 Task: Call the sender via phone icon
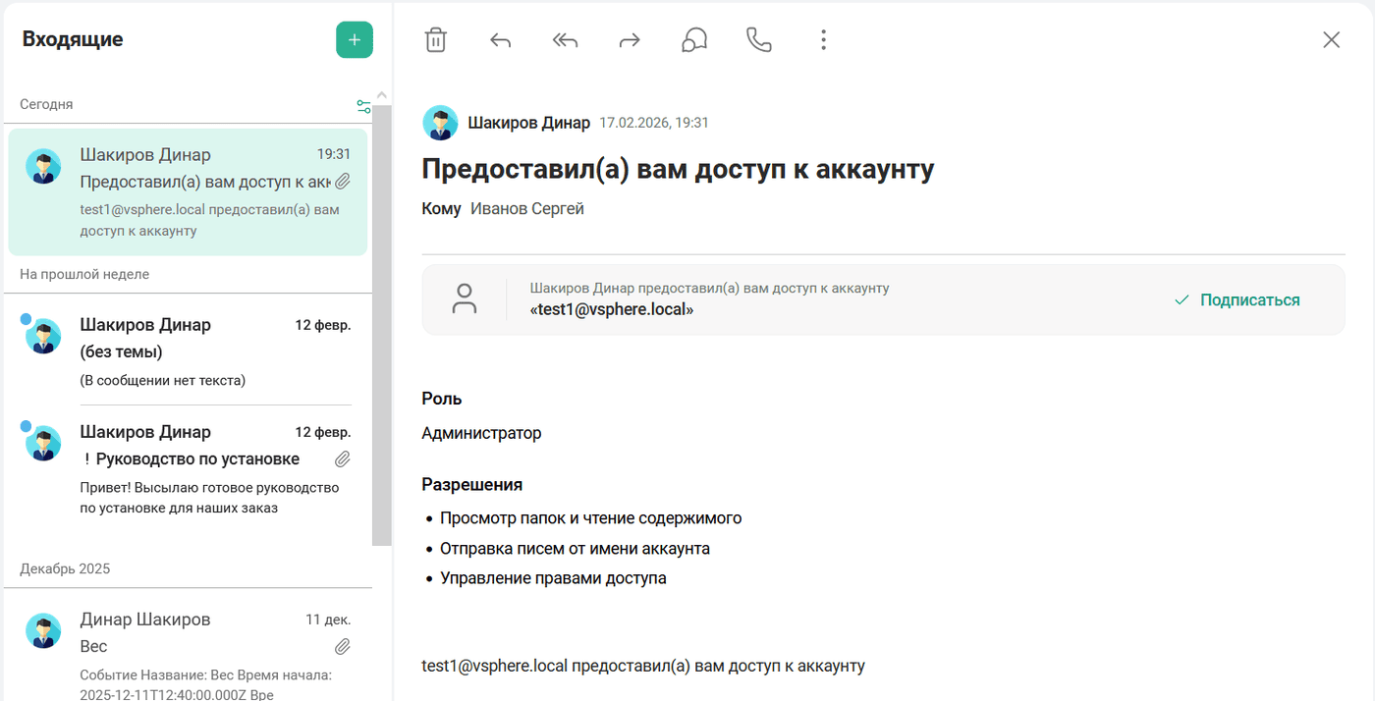tap(759, 40)
